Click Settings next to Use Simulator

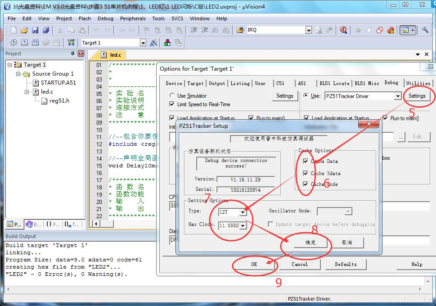[x=285, y=96]
